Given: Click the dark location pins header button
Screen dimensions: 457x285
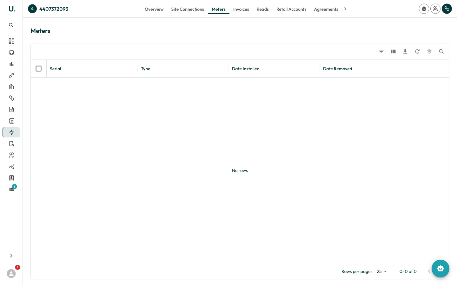Looking at the screenshot, I should pos(447,9).
